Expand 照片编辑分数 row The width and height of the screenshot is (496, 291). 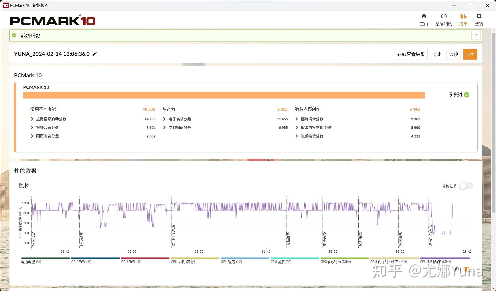point(297,119)
